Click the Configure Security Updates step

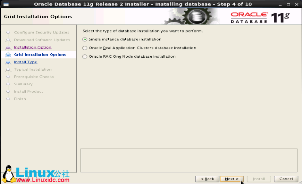point(42,32)
